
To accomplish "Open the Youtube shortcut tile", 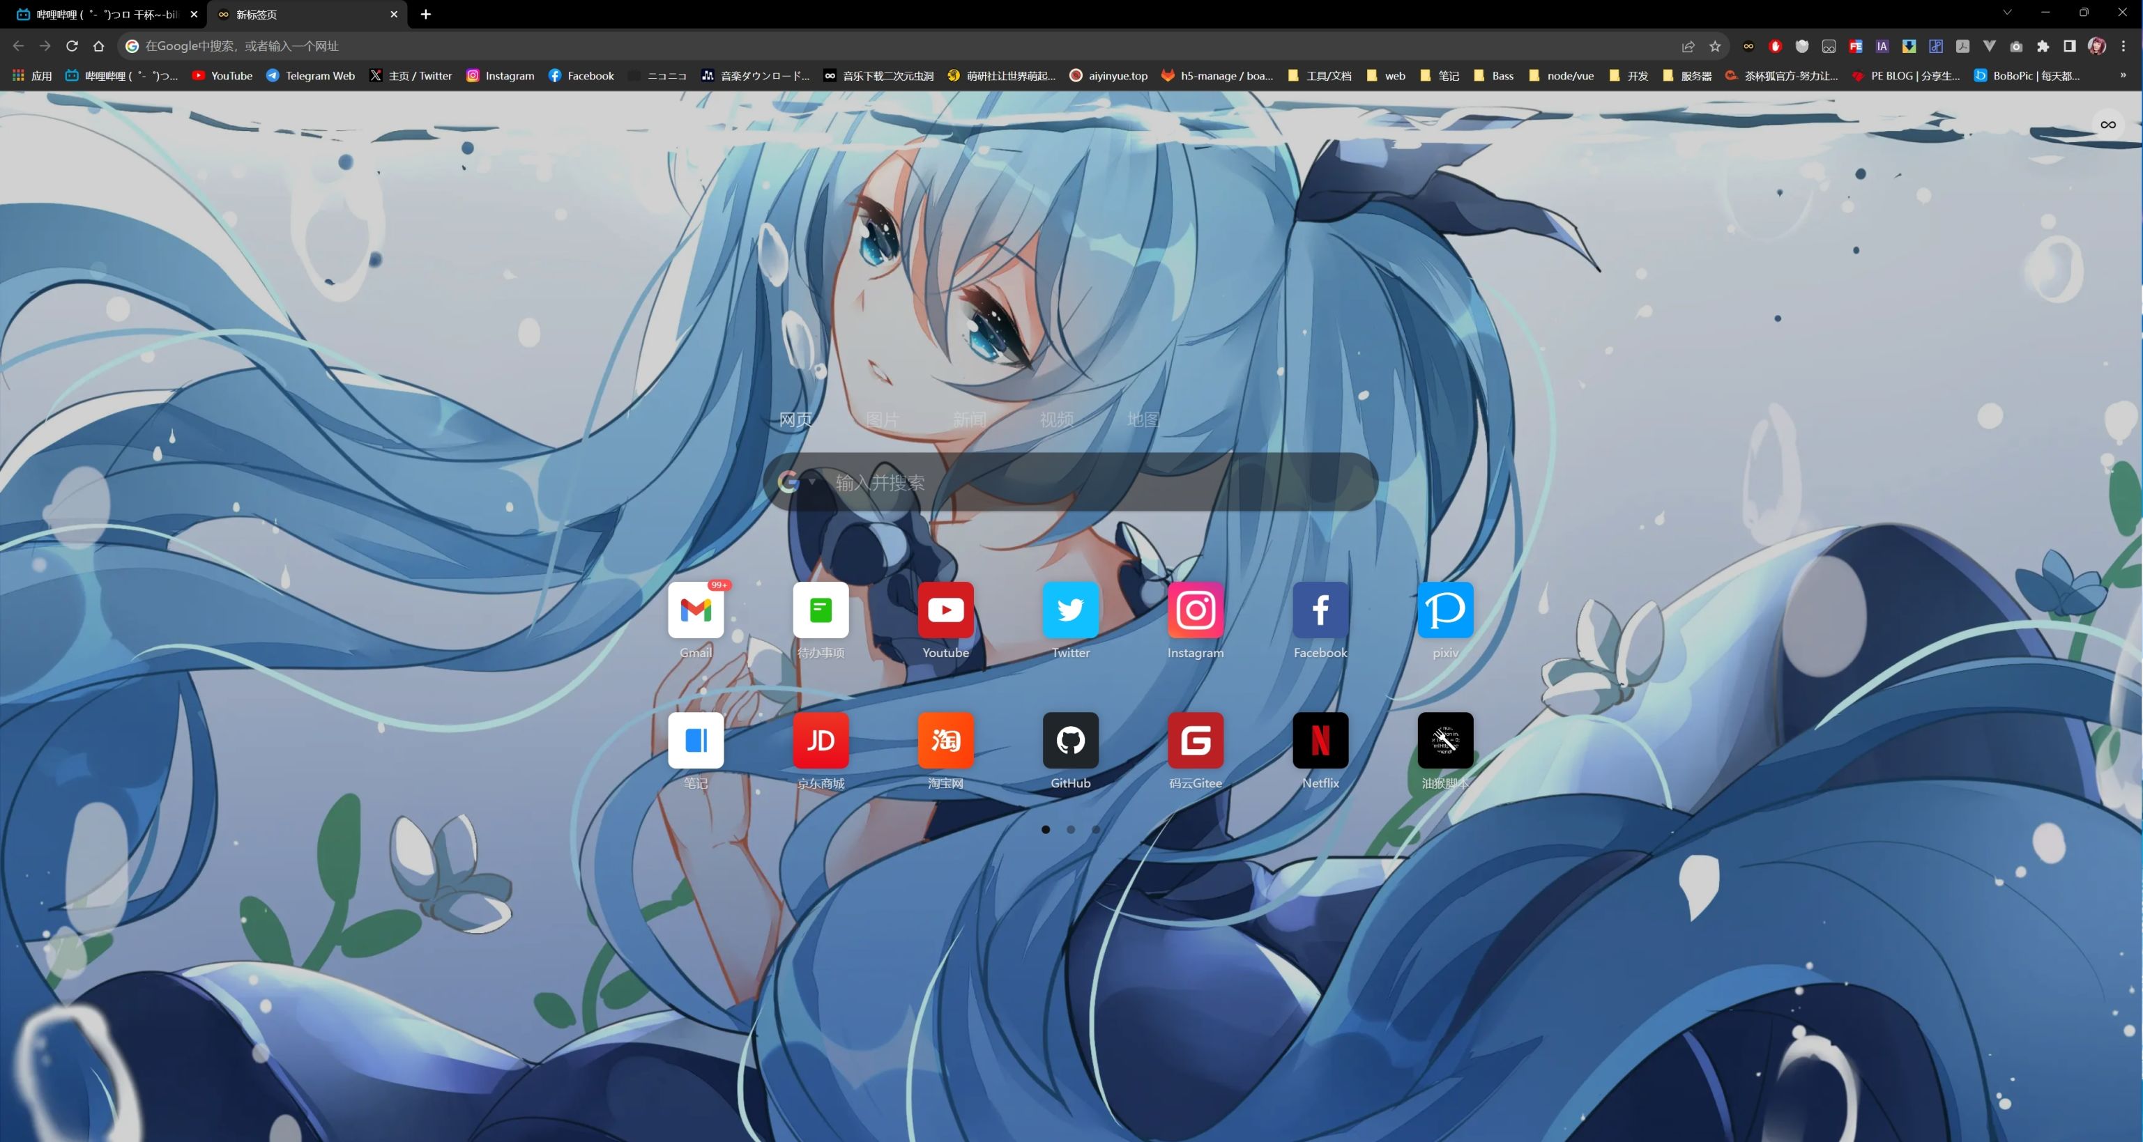I will [x=945, y=610].
